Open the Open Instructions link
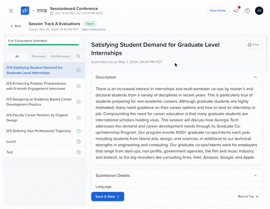Screen dimensions: 270x209 pyautogui.click(x=94, y=29)
